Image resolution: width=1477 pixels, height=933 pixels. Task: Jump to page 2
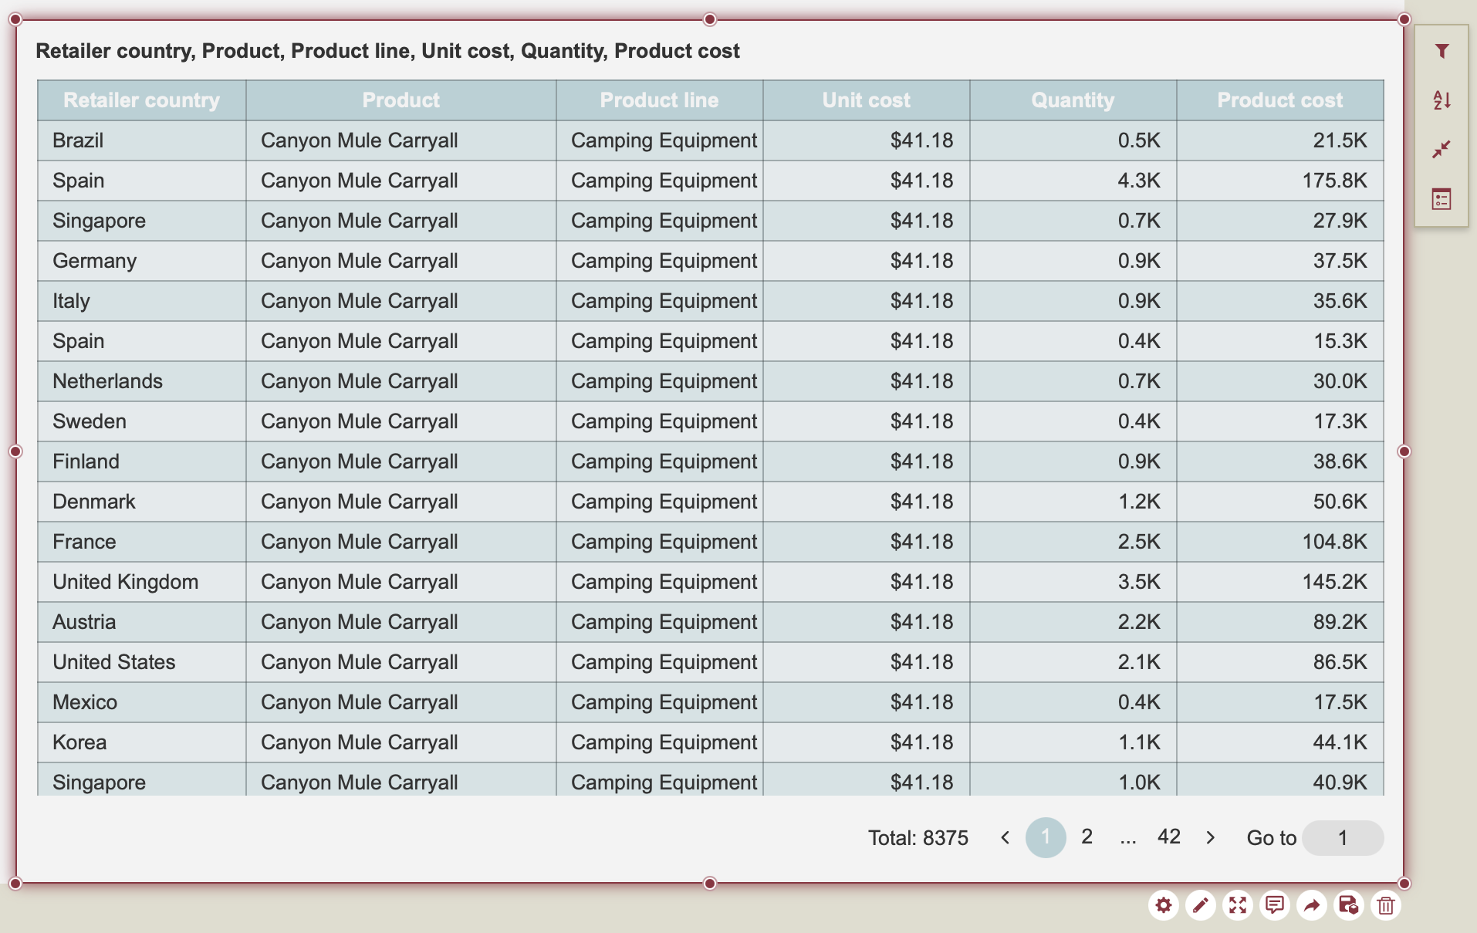tap(1087, 837)
